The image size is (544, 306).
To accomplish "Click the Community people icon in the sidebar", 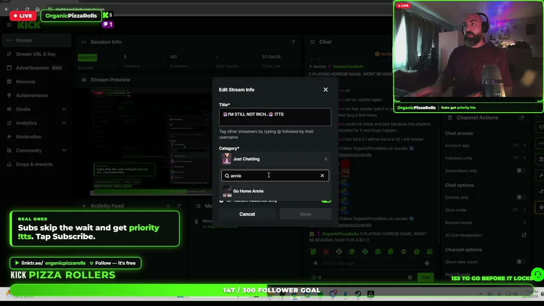I will click(9, 150).
